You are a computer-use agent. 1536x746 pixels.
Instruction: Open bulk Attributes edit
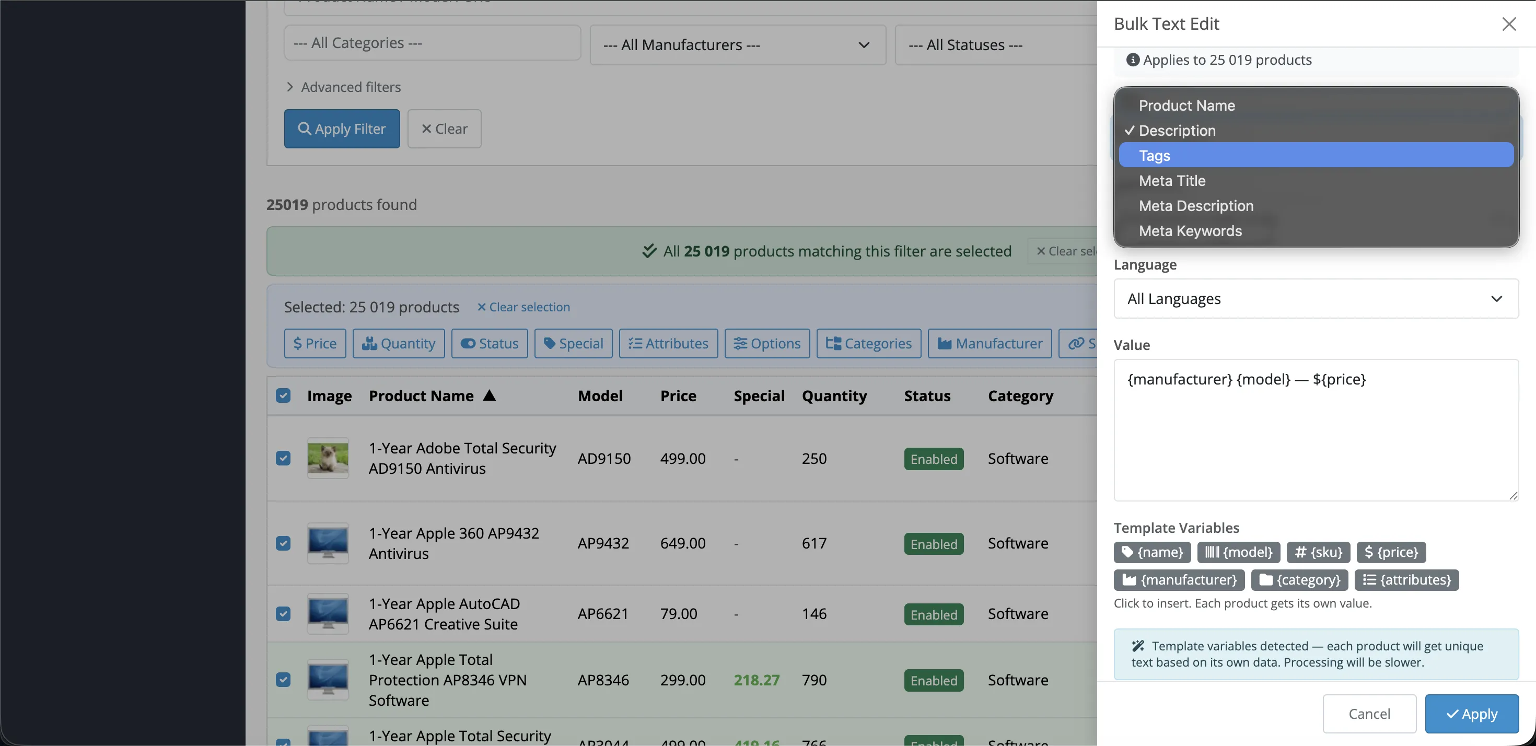point(668,343)
